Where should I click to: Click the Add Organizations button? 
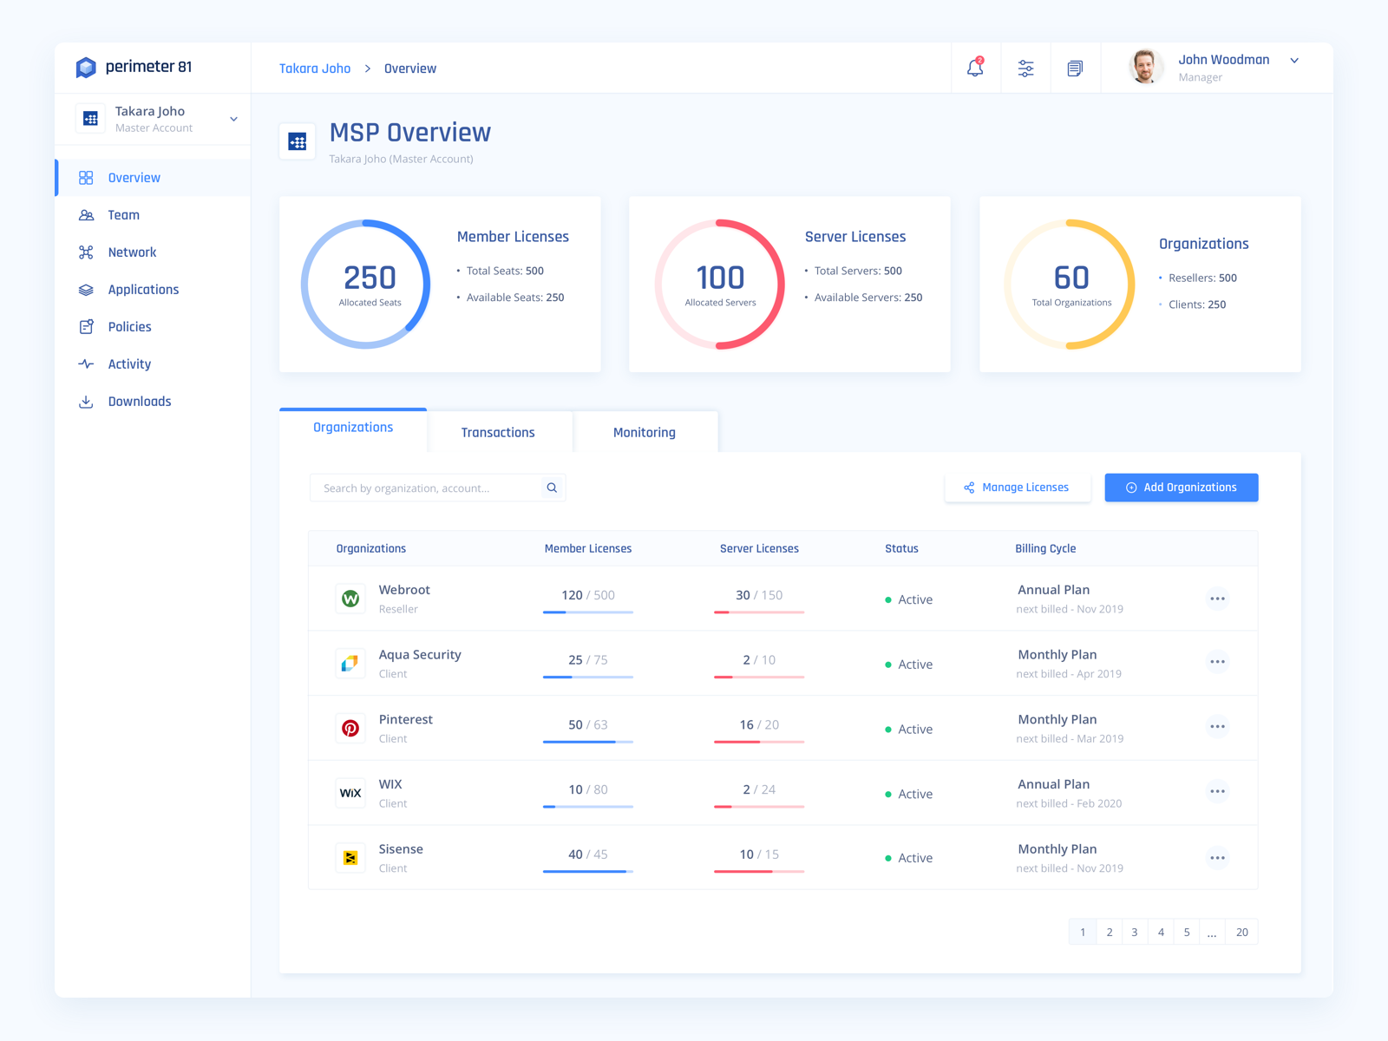[1181, 488]
